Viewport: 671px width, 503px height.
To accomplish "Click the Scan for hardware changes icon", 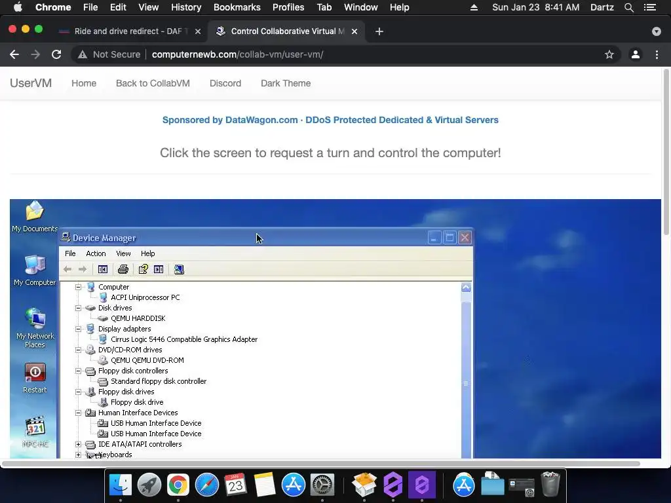I will click(179, 269).
